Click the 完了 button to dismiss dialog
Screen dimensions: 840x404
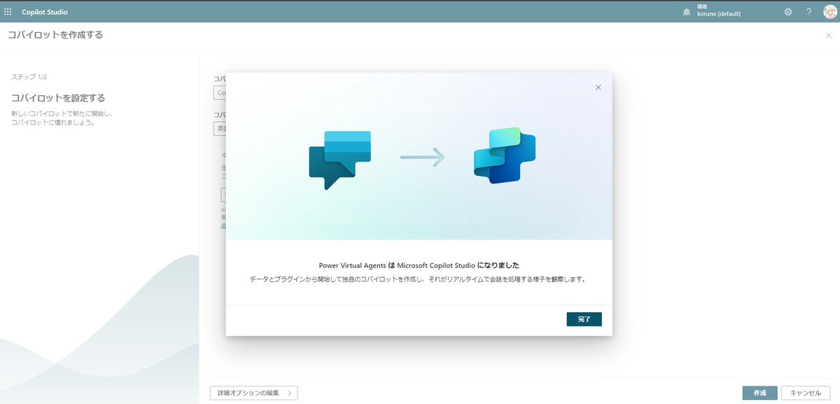(584, 319)
